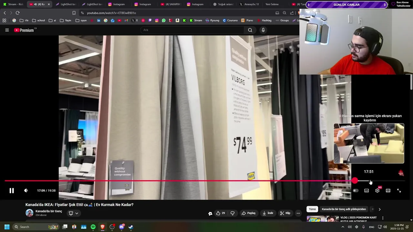Open the X bookmark in the bookmarks bar

[135, 20]
